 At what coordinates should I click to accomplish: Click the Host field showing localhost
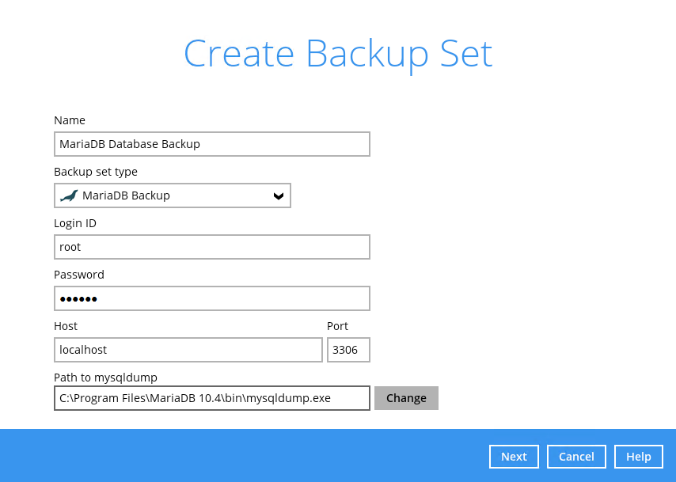click(188, 350)
